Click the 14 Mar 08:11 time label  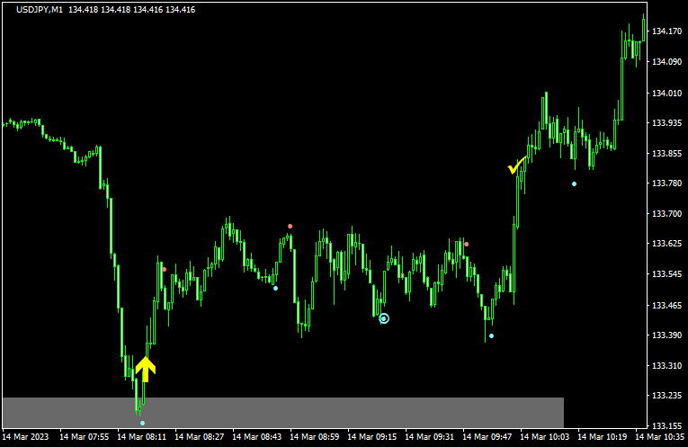(143, 438)
